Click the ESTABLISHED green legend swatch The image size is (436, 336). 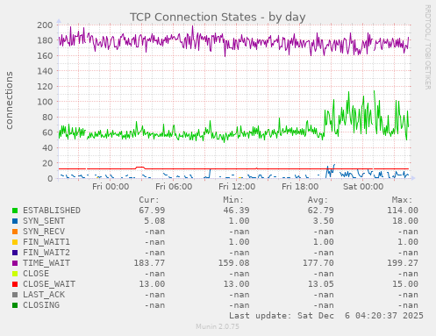click(15, 211)
